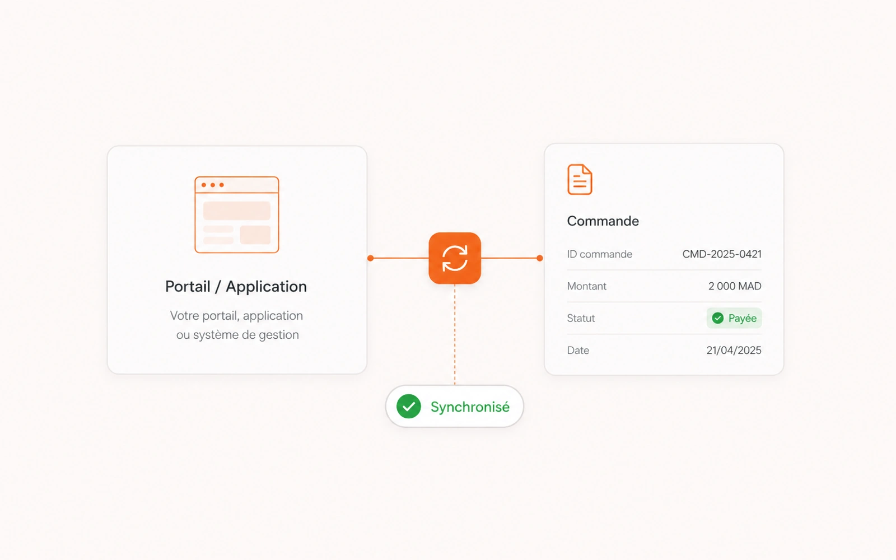The width and height of the screenshot is (896, 560).
Task: Select the order ID CMD-2025-0421
Action: coord(722,254)
